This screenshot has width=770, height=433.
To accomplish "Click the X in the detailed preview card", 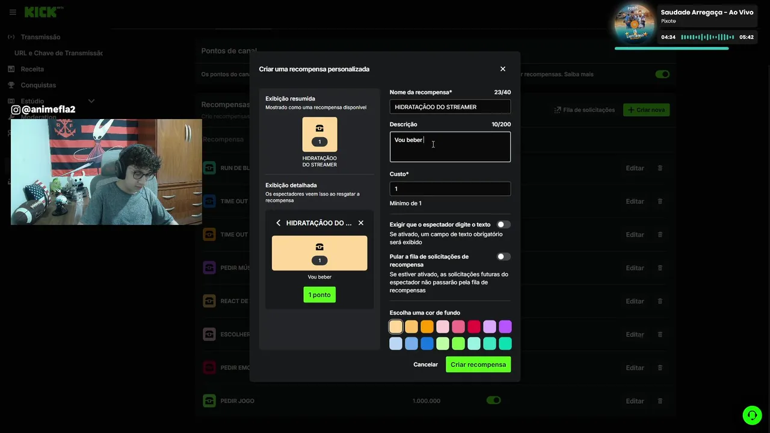I will pyautogui.click(x=361, y=223).
